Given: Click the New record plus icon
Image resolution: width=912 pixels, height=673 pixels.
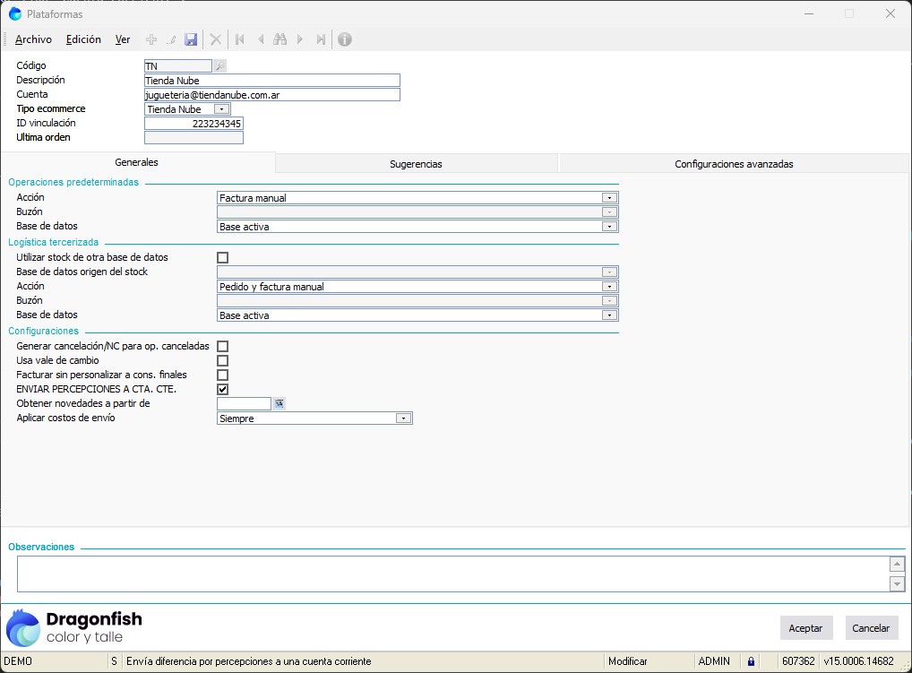Looking at the screenshot, I should point(151,39).
